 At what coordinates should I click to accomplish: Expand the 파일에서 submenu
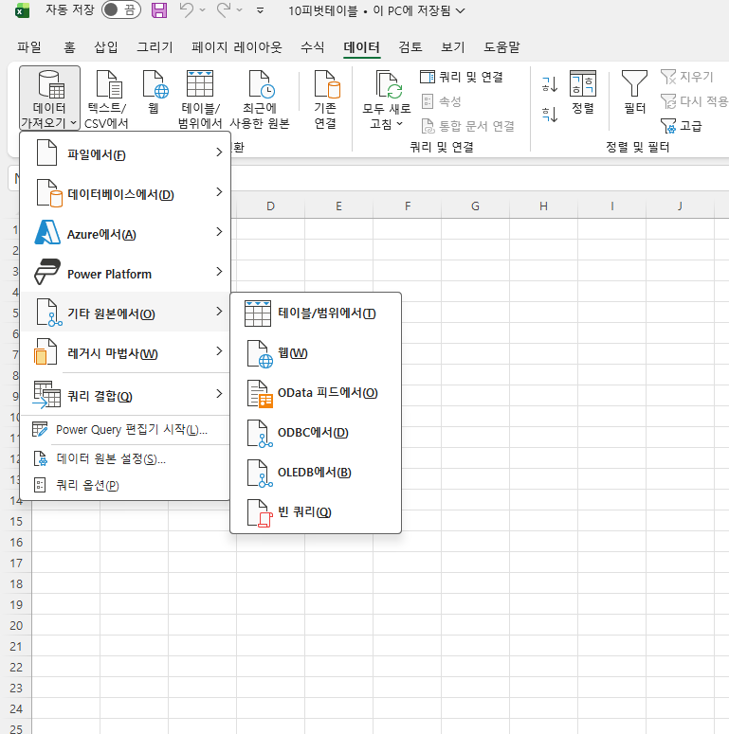tap(125, 154)
